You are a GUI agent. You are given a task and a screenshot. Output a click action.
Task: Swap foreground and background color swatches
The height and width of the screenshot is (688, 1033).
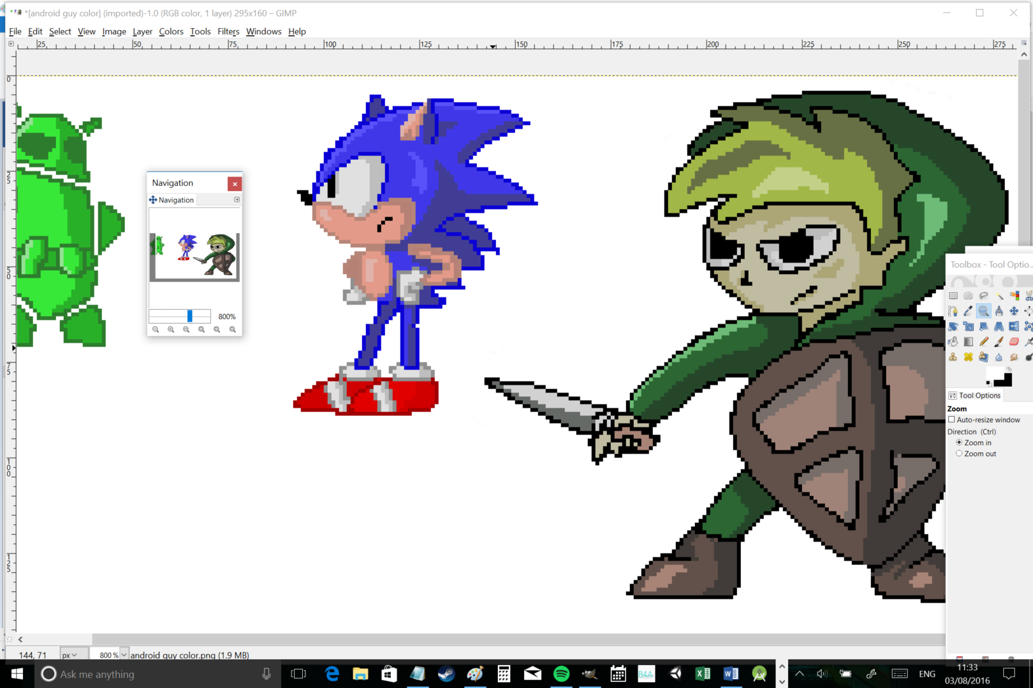1009,369
